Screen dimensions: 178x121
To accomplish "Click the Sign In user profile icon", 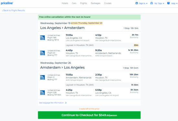I will point(137,3).
